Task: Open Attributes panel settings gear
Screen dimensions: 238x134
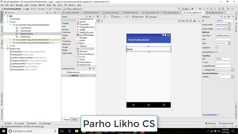Action: [229, 17]
